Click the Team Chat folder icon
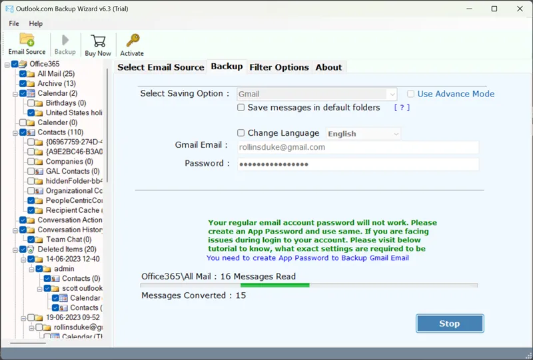533x360 pixels. pyautogui.click(x=39, y=240)
